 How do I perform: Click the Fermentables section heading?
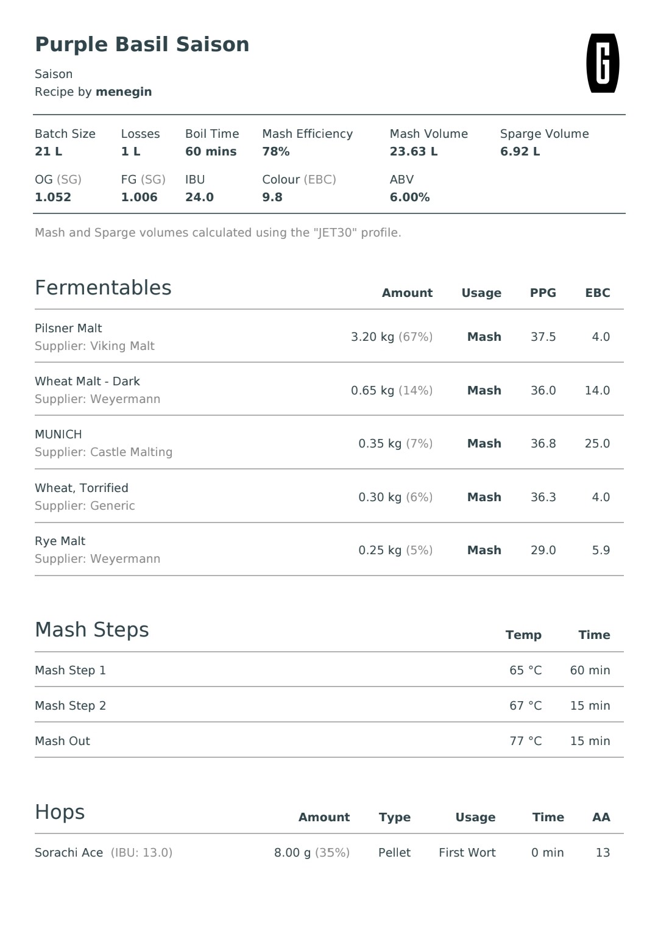pos(103,288)
